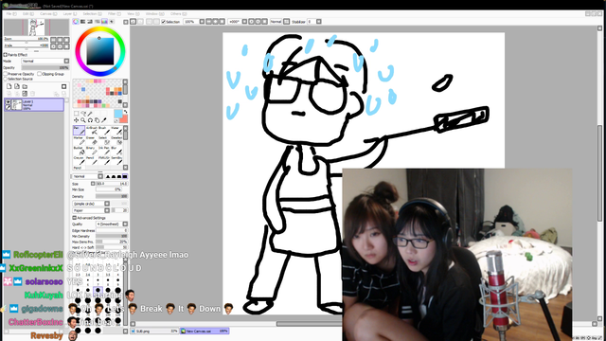Pick the eyedropper color picker tool
Screen dimensions: 606x341
click(x=103, y=120)
